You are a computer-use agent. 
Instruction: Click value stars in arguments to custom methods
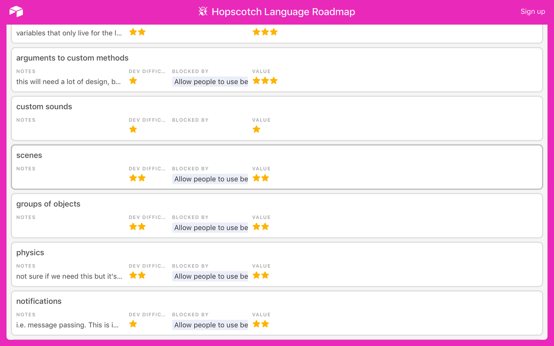(x=265, y=81)
